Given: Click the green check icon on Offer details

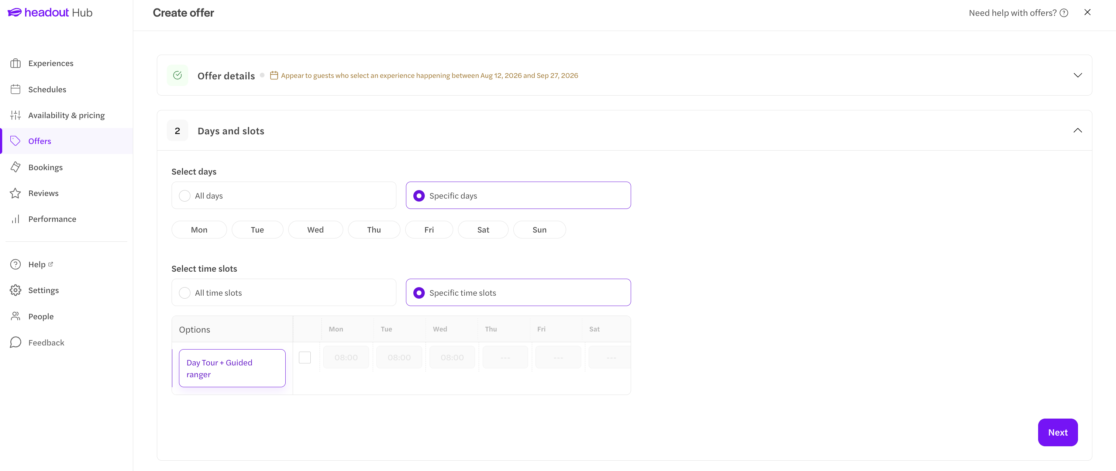Looking at the screenshot, I should click(177, 75).
